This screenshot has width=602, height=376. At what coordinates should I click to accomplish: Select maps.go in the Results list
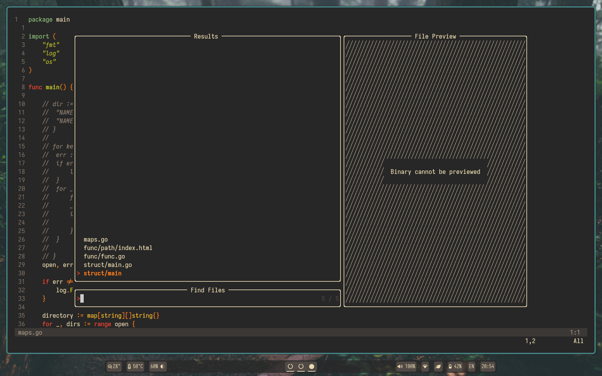tap(96, 239)
